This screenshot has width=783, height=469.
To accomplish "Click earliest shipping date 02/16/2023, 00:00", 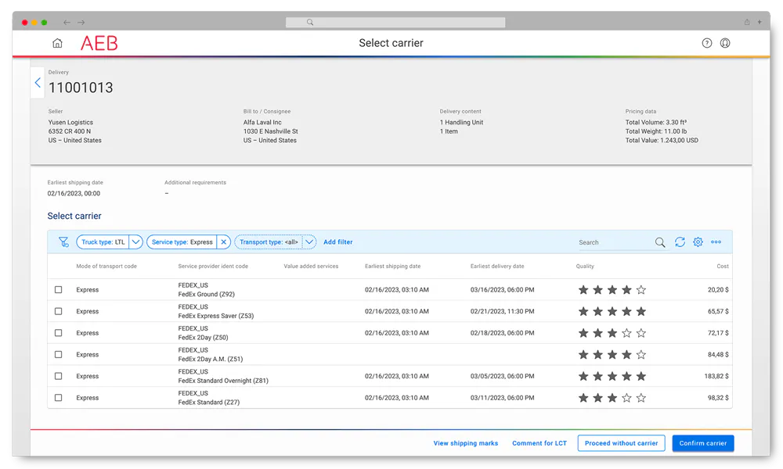I will tap(74, 193).
